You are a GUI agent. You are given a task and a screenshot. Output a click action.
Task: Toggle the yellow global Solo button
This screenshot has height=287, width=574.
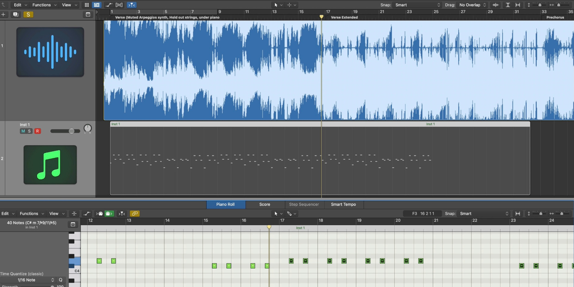pos(28,14)
